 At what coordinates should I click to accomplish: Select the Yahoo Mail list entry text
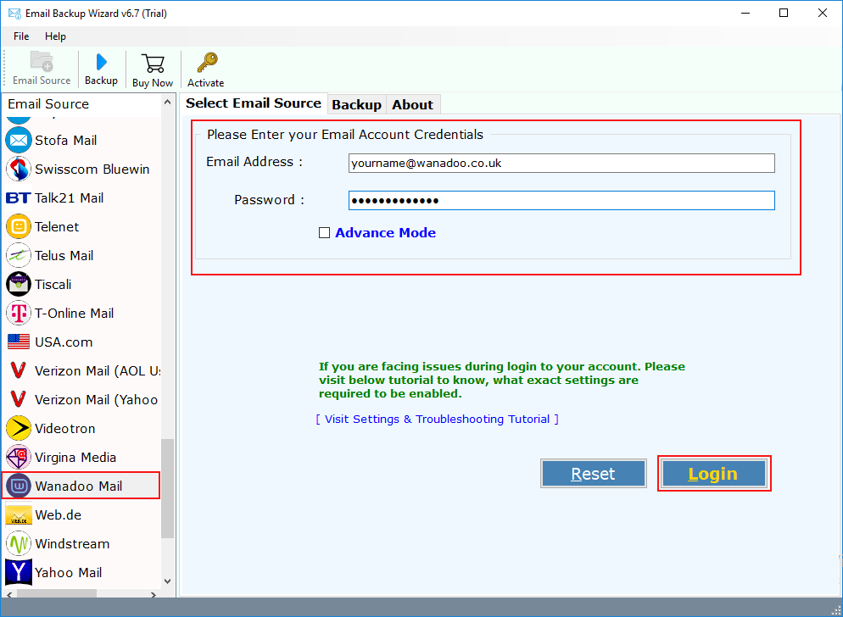click(69, 573)
